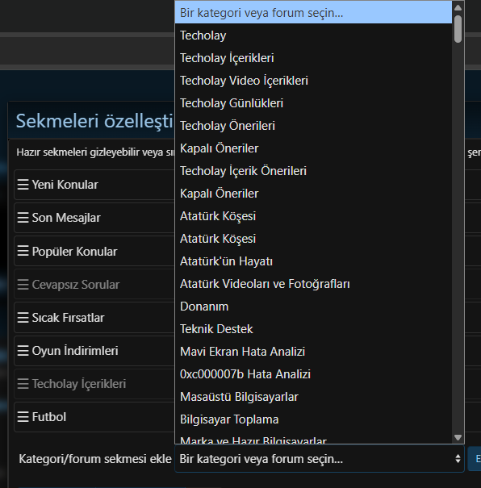Click the 'Sıcak Fırsatlar' tab row
Image resolution: width=481 pixels, height=488 pixels.
pos(94,318)
